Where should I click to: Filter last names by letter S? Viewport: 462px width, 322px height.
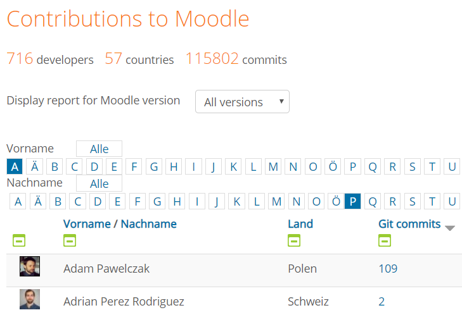[x=413, y=202]
